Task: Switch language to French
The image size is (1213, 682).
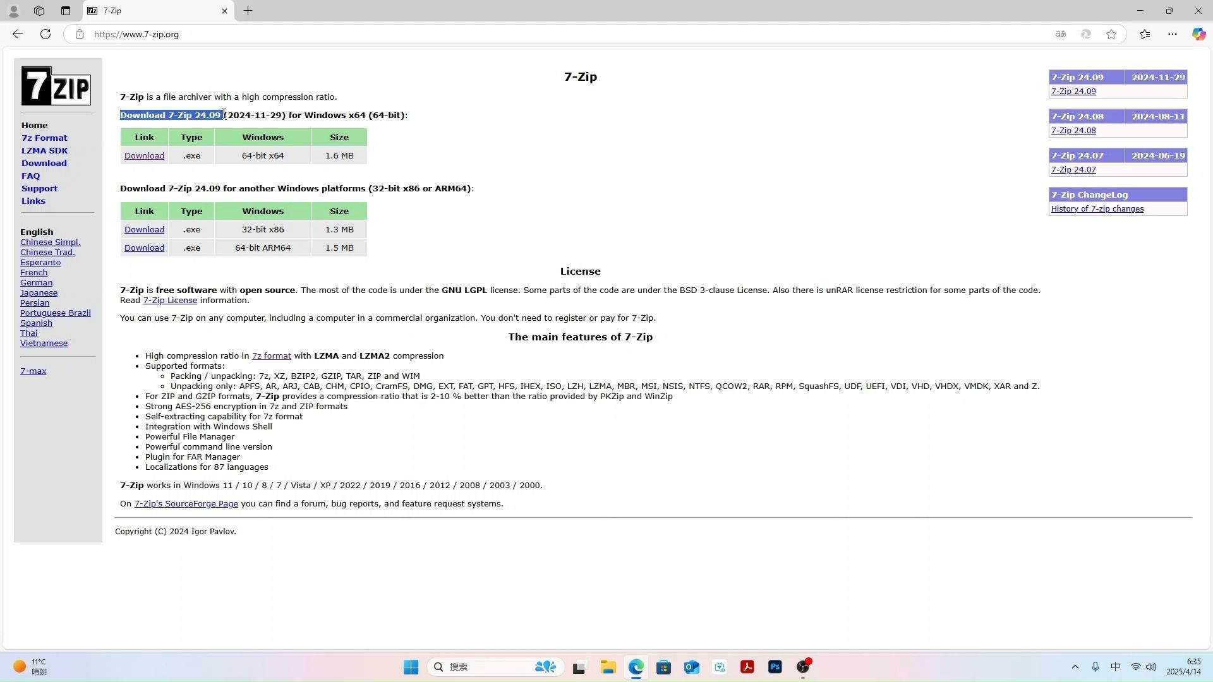Action: coord(33,272)
